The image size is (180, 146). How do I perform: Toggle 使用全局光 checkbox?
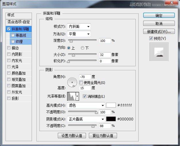(81, 82)
